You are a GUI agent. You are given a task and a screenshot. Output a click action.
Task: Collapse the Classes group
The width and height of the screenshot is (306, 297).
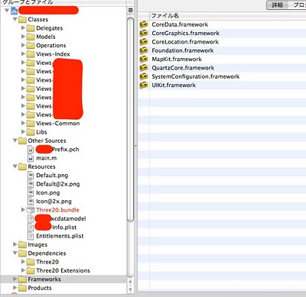click(x=15, y=19)
